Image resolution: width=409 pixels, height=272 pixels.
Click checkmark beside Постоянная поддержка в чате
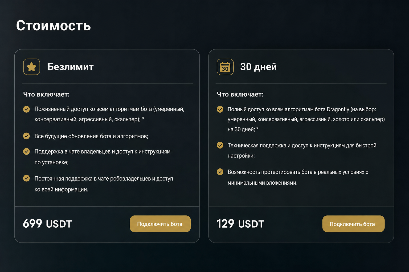point(26,178)
